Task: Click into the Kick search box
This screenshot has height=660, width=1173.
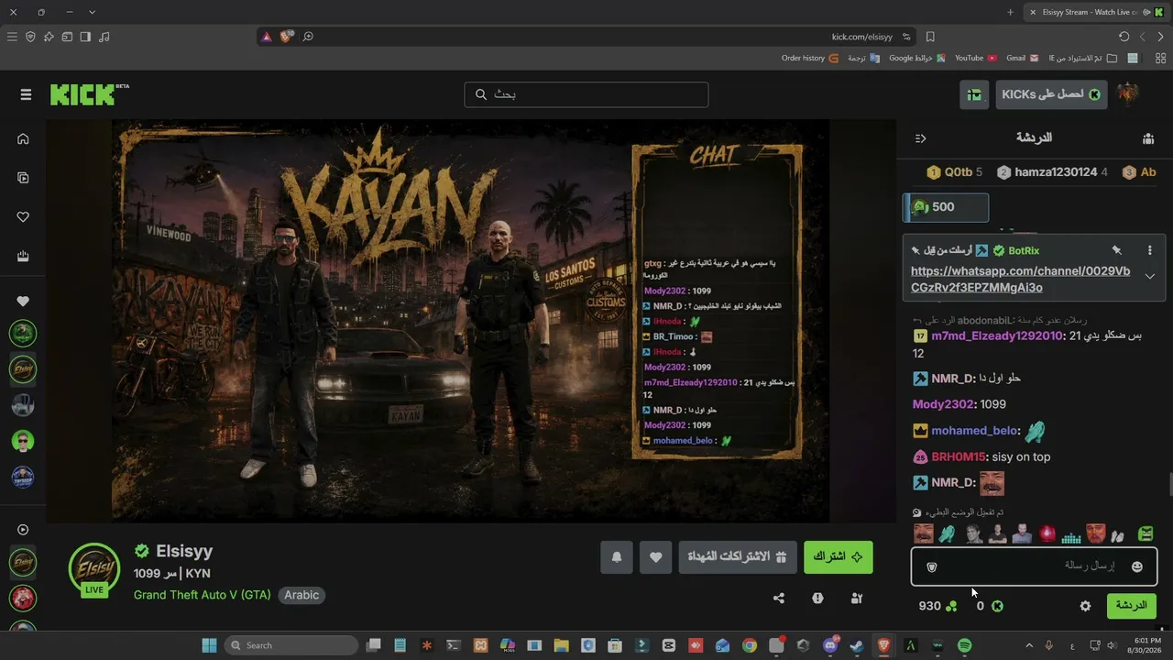Action: [x=586, y=94]
